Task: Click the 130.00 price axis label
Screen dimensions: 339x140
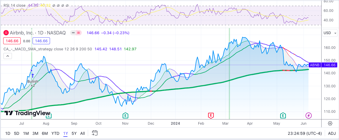Action: pyautogui.click(x=329, y=86)
